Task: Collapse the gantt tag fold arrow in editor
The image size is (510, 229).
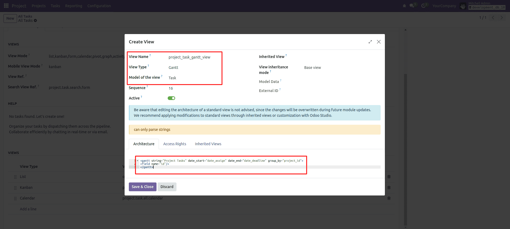Action: (x=138, y=161)
